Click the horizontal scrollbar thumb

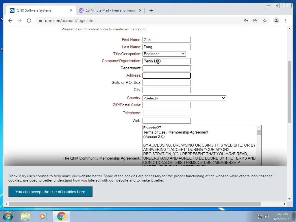(135, 204)
